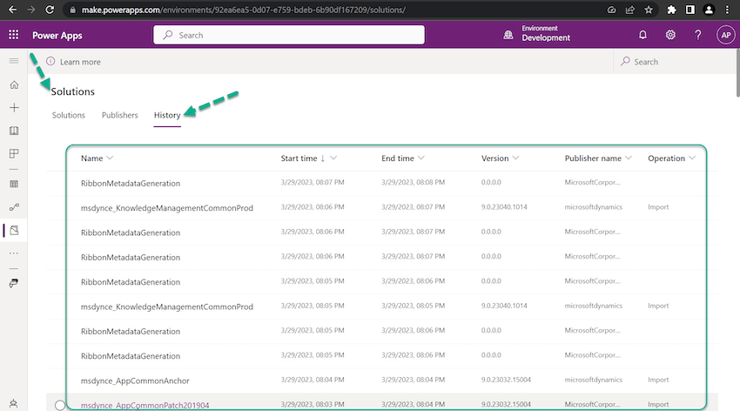This screenshot has height=411, width=740.
Task: Open the Flows icon in sidebar
Action: (14, 206)
